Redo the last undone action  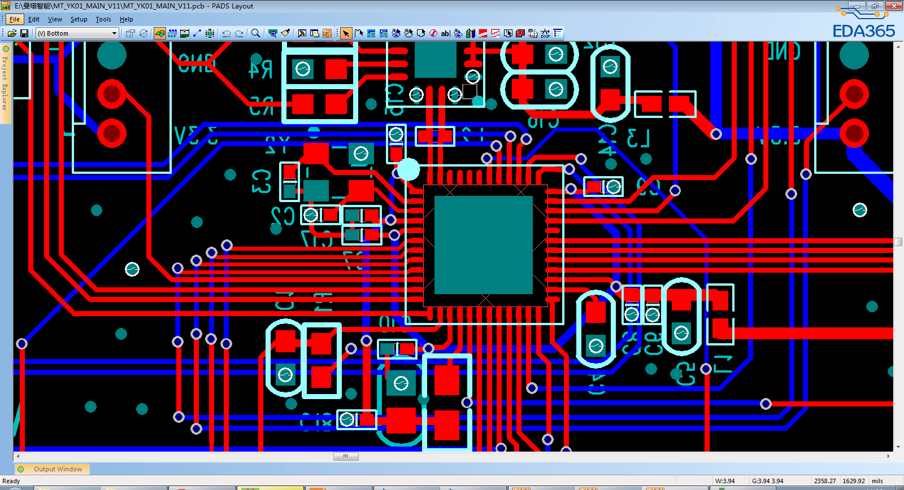tap(239, 33)
